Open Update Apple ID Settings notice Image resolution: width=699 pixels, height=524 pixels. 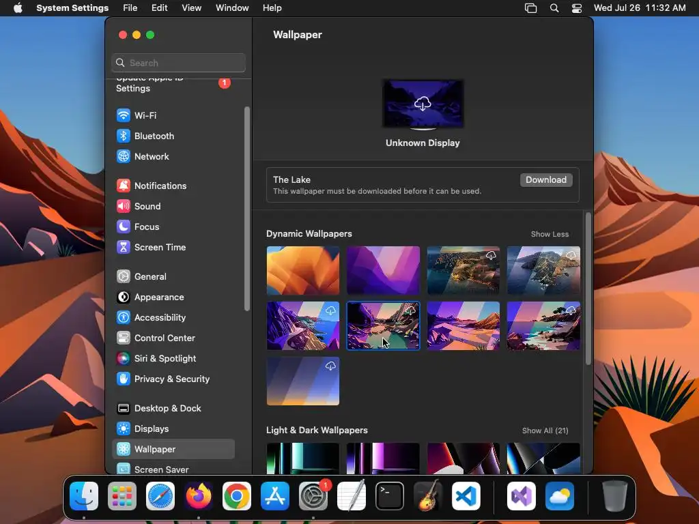click(x=173, y=85)
